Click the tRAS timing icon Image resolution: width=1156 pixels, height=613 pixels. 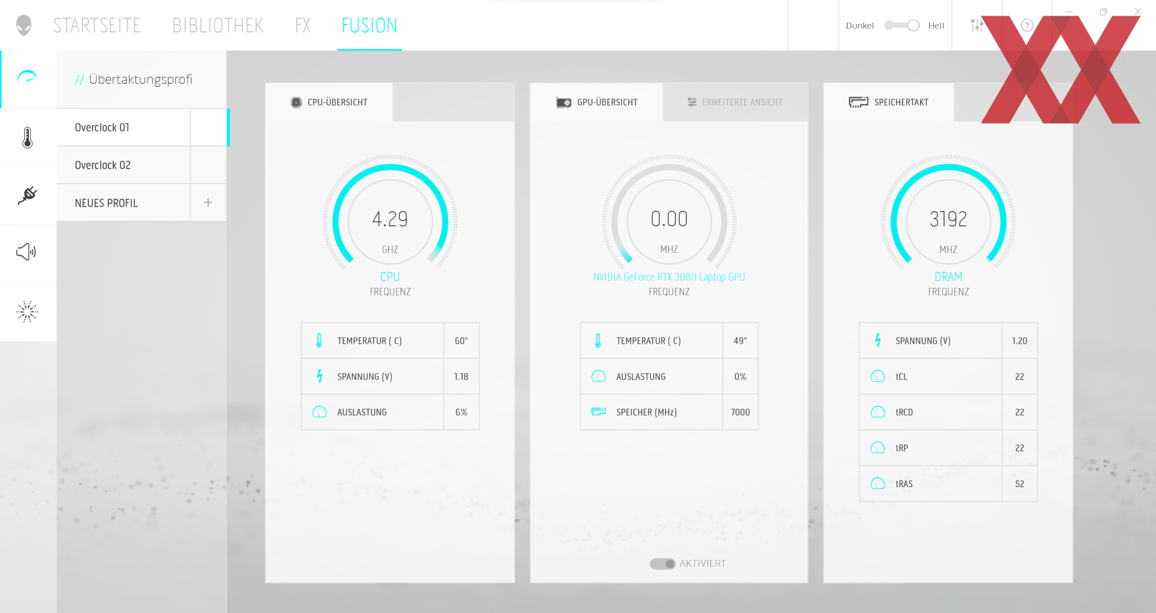tap(878, 484)
